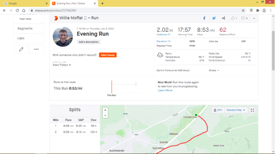Image resolution: width=275 pixels, height=154 pixels.
Task: Expand map to full screen
Action: point(252,110)
